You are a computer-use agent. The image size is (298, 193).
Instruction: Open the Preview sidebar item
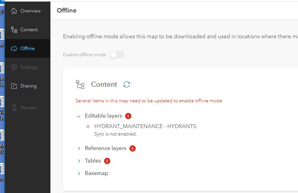pos(27,107)
